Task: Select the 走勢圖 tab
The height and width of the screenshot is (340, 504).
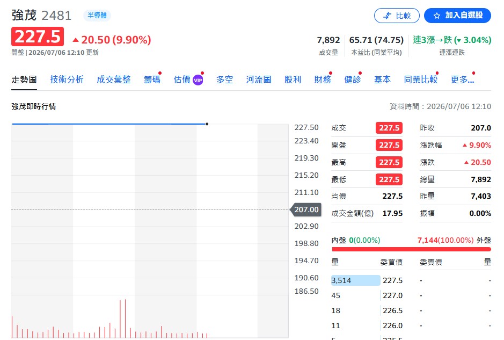Action: (x=24, y=79)
